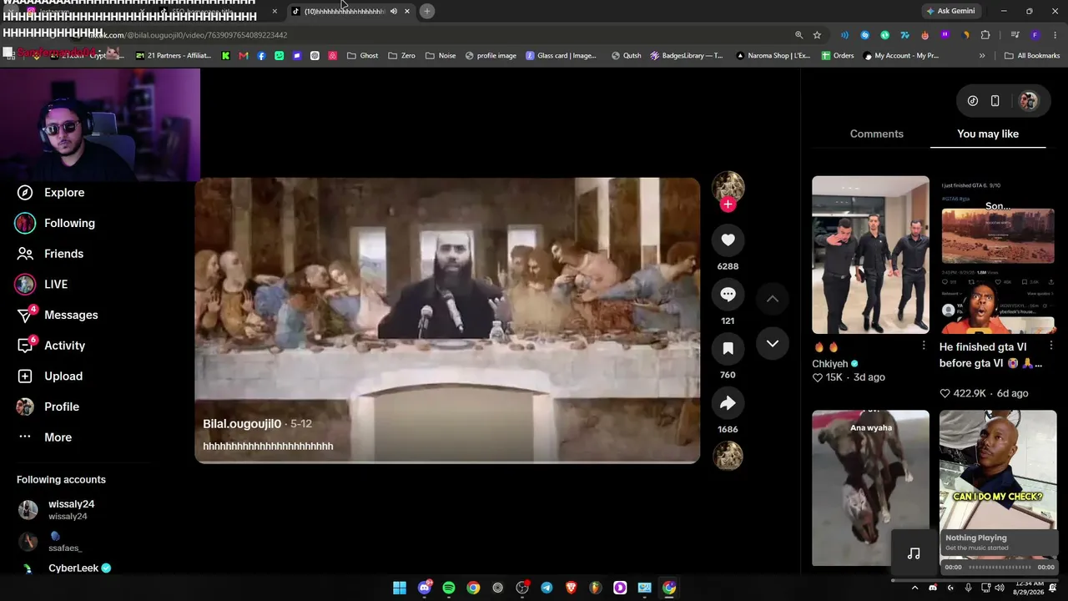
Task: Open the Chkiyeh creator name link
Action: [x=830, y=364]
